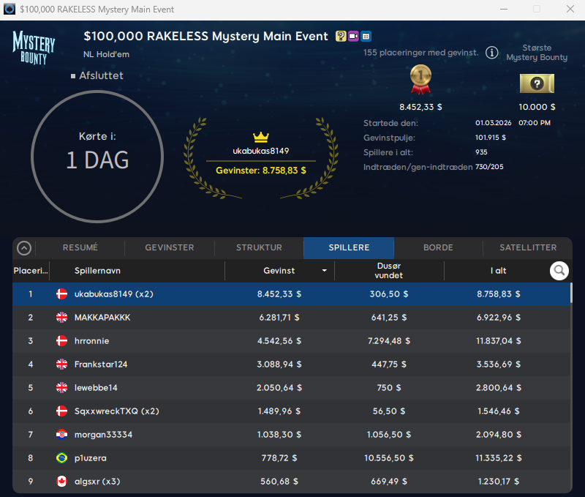This screenshot has height=497, width=585.
Task: Click the blue calendar badge icon
Action: coord(366,36)
